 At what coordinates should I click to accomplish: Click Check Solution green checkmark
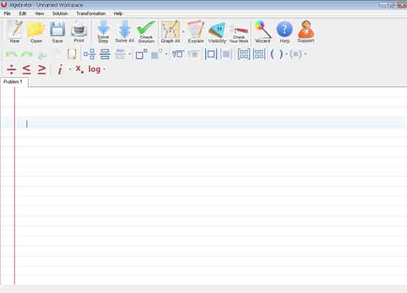point(146,31)
